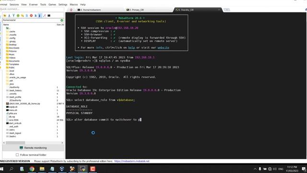Open Windows taskbar search
Viewport: 307px width, 173px height.
12,169
